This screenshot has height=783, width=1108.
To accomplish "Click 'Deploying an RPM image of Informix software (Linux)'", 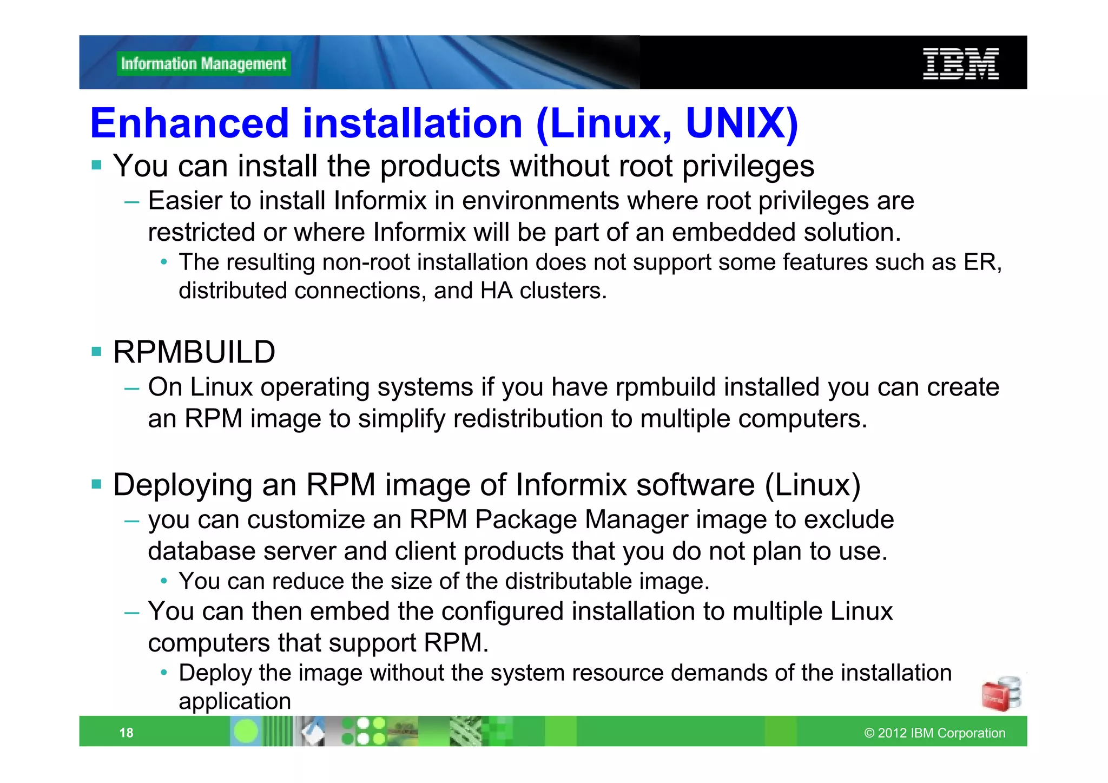I will coord(487,485).
